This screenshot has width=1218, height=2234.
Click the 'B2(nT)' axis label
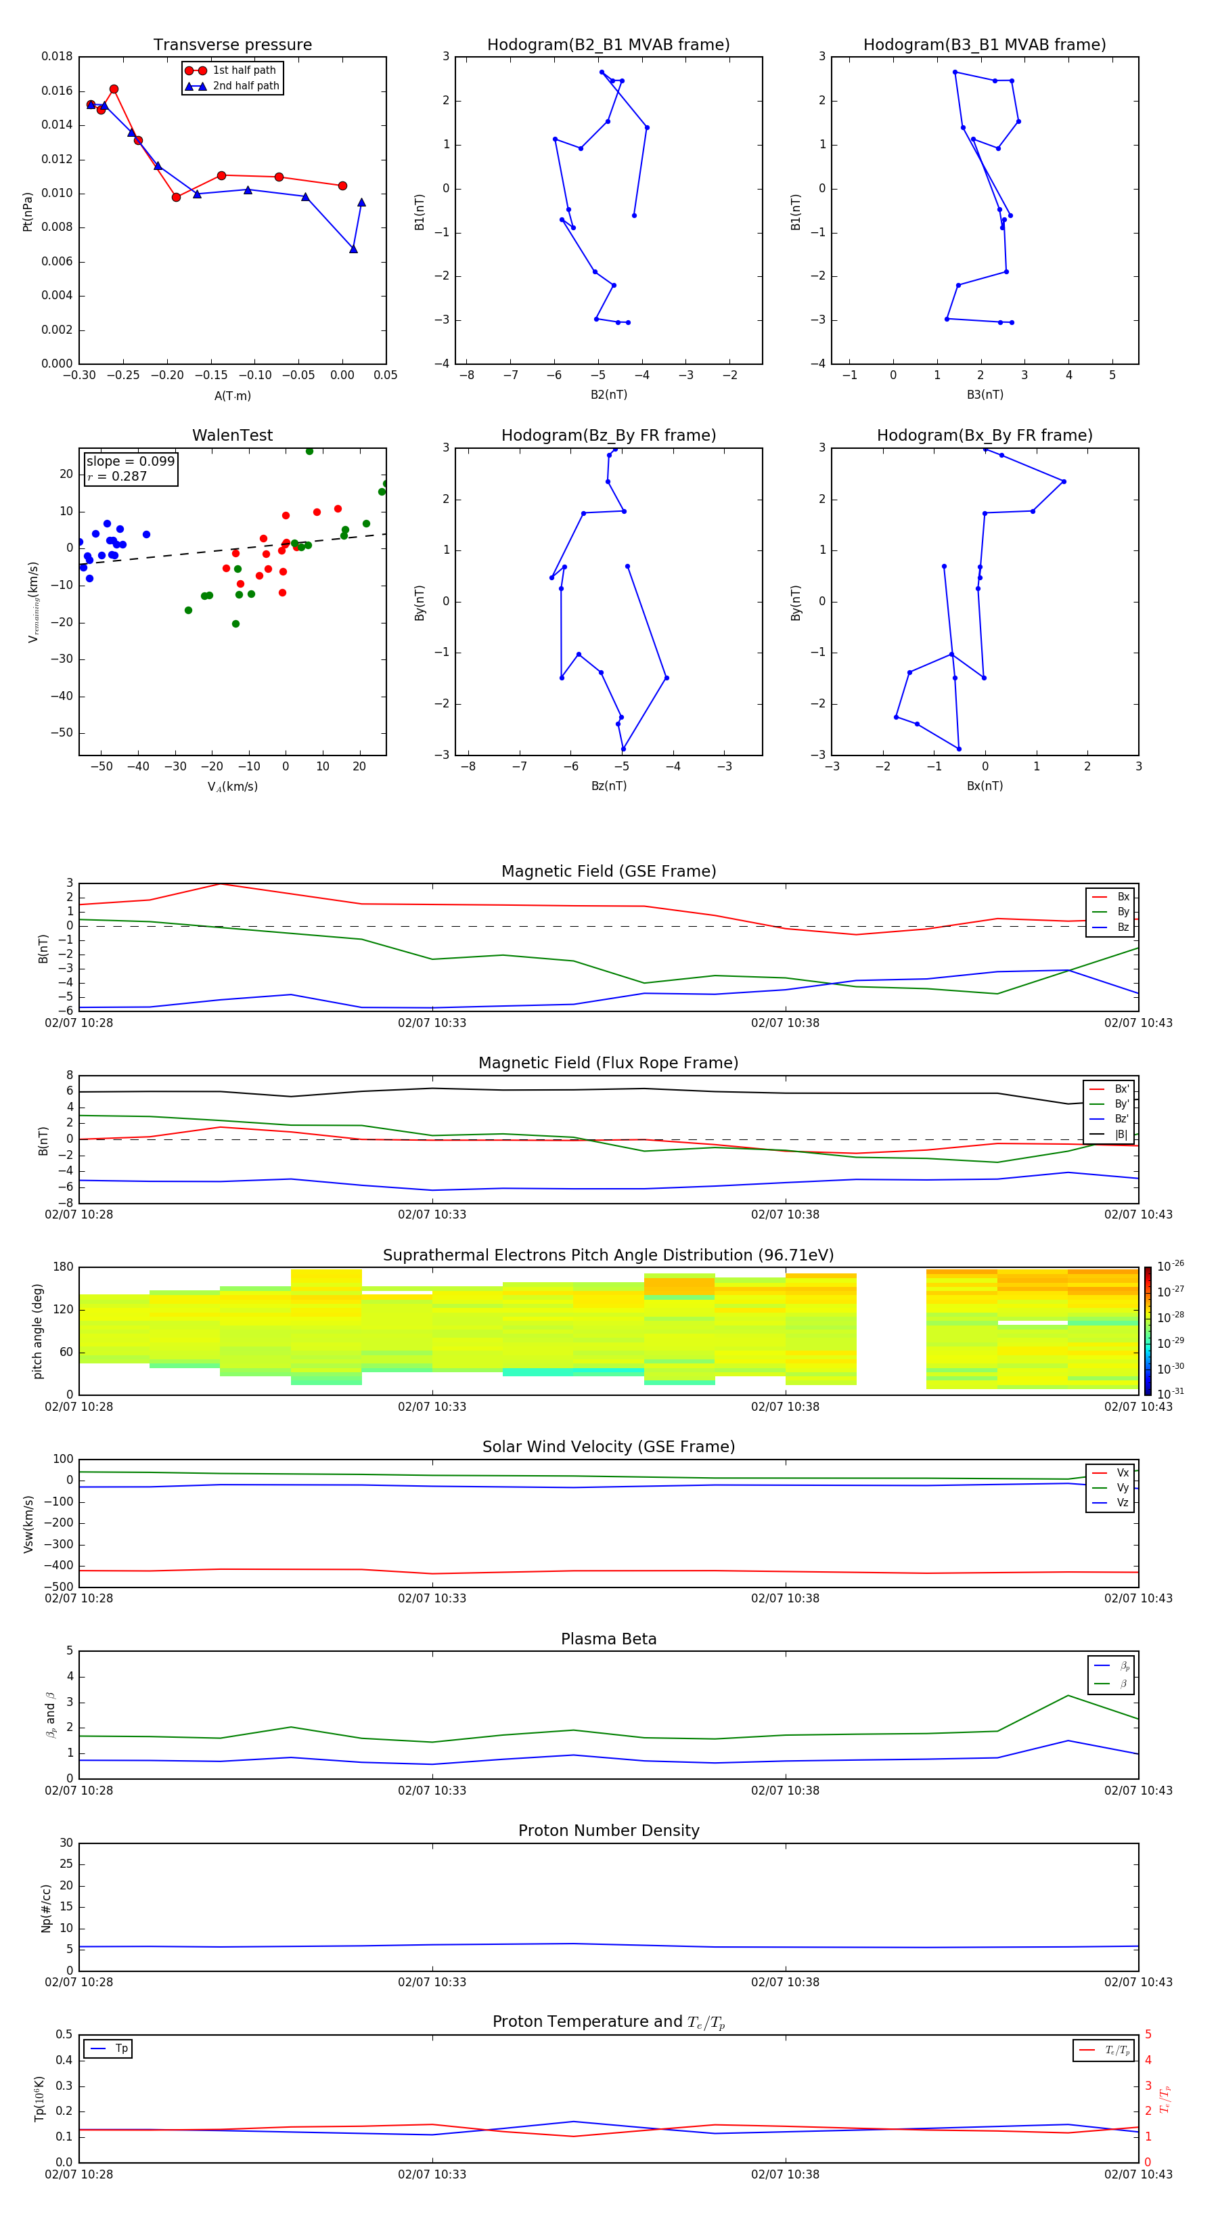click(x=608, y=395)
